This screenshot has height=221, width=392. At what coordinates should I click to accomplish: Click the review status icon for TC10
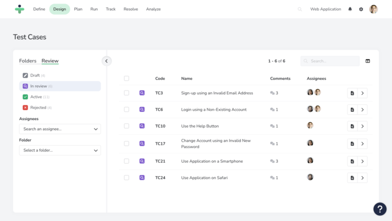(142, 126)
